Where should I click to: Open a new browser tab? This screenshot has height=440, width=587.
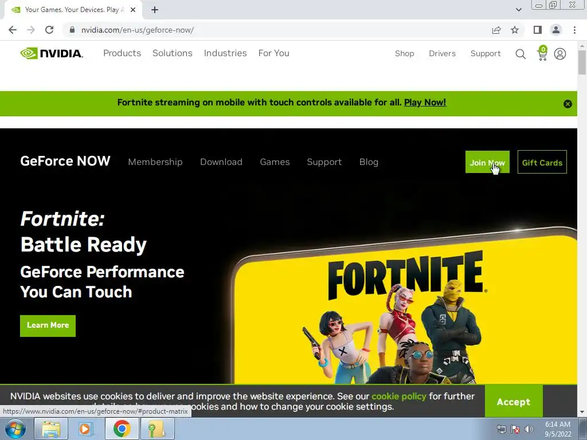click(155, 10)
